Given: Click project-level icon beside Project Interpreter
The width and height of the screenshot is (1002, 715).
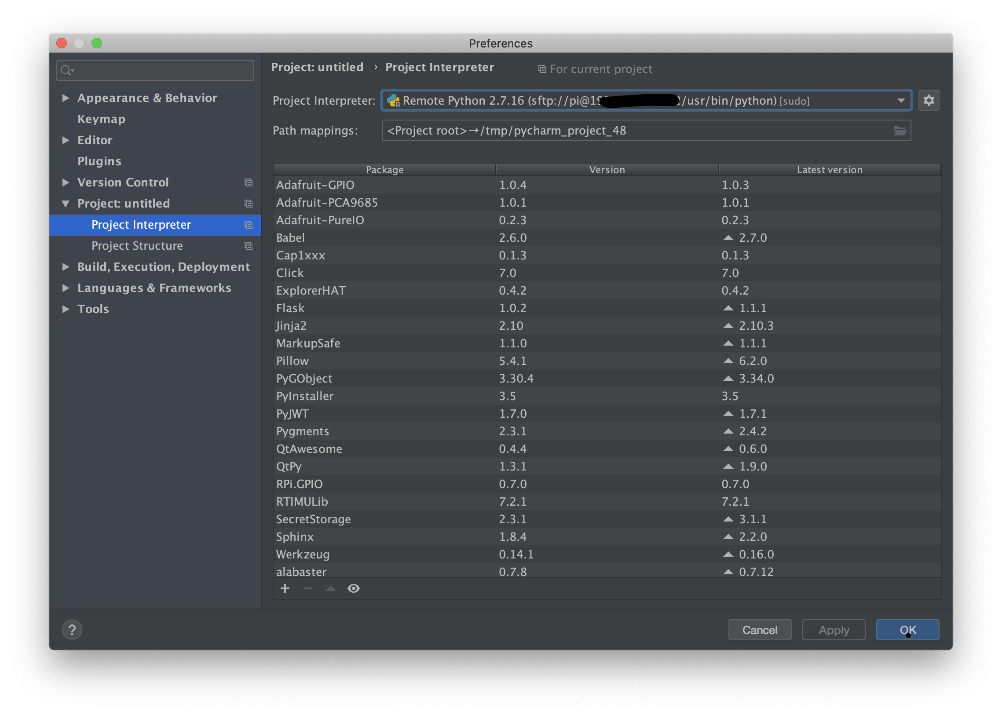Looking at the screenshot, I should click(249, 225).
